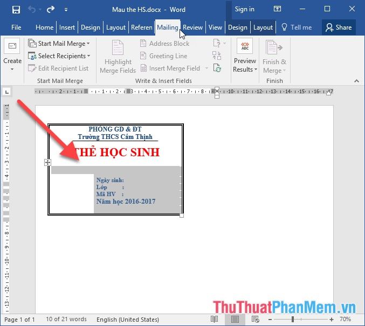Expand Insert Merge Field dropdown arrow
Viewport: 365px width, 326px height.
pyautogui.click(x=206, y=68)
